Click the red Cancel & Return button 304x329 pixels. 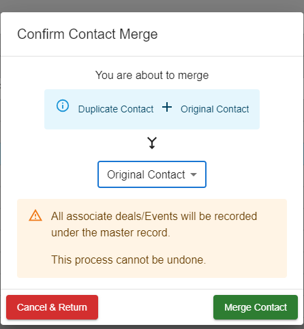[x=52, y=307]
